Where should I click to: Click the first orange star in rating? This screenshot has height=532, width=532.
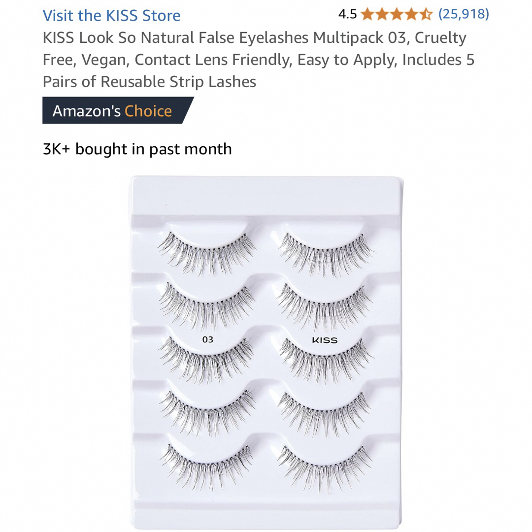tap(367, 14)
